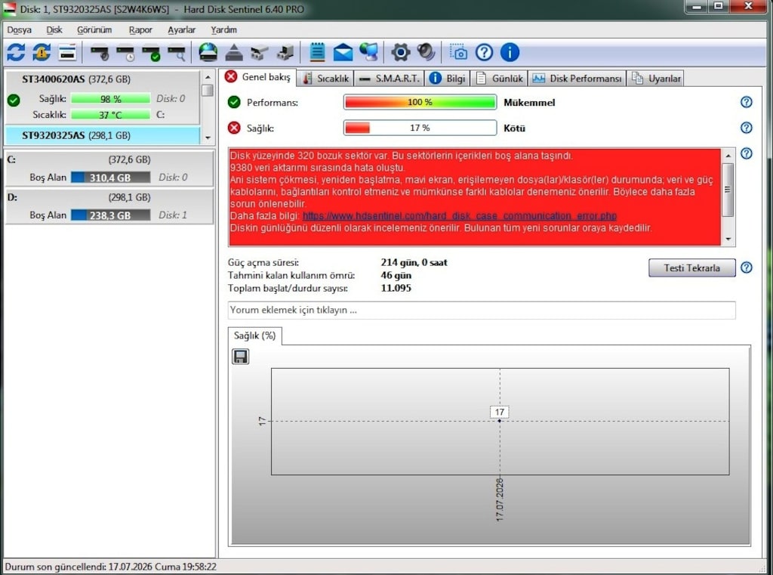Click the disk icon with magnifier
The image size is (773, 575).
coord(177,52)
